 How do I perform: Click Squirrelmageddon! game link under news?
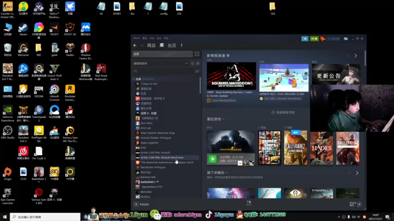point(224,100)
